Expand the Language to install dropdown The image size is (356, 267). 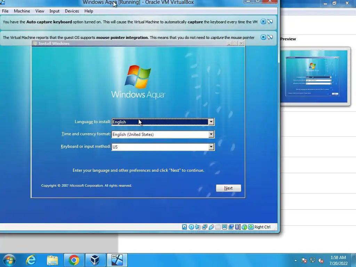coord(211,122)
